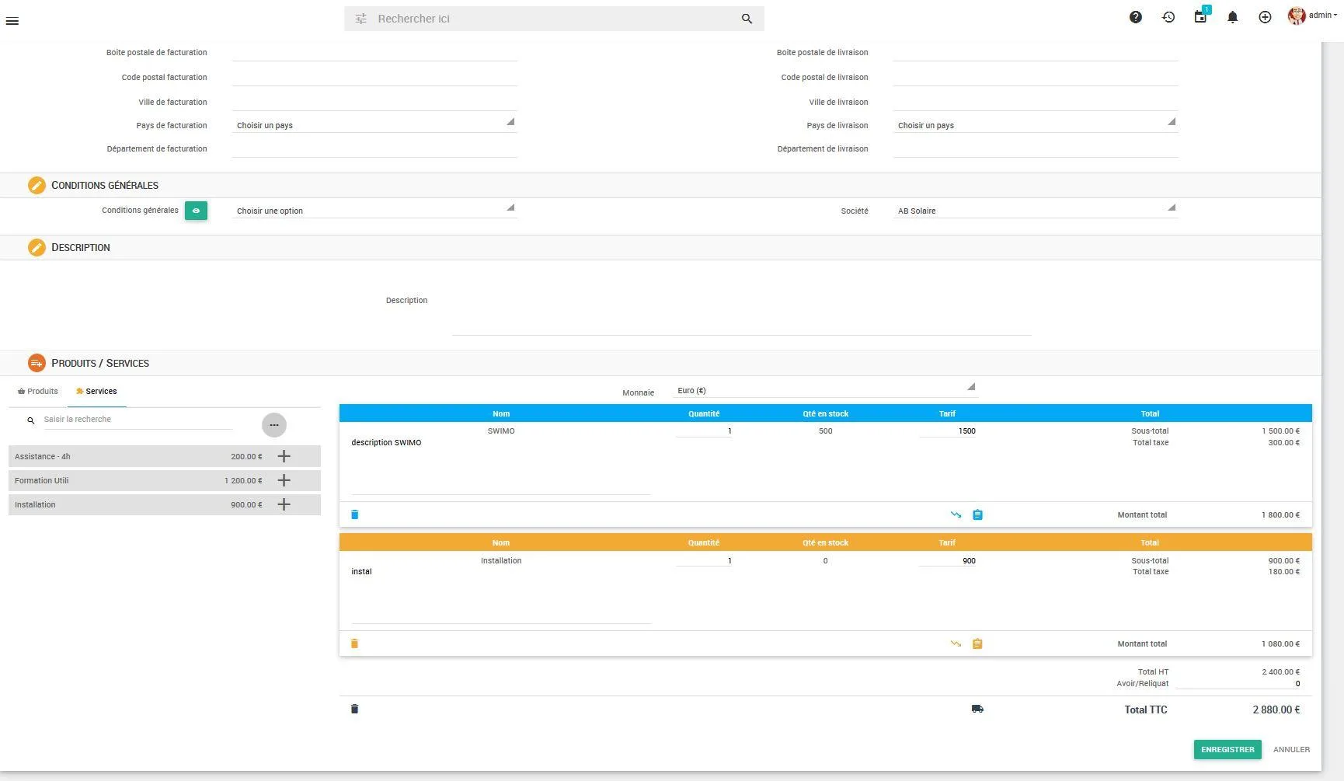The height and width of the screenshot is (781, 1344).
Task: Click the shipping truck icon
Action: point(977,709)
